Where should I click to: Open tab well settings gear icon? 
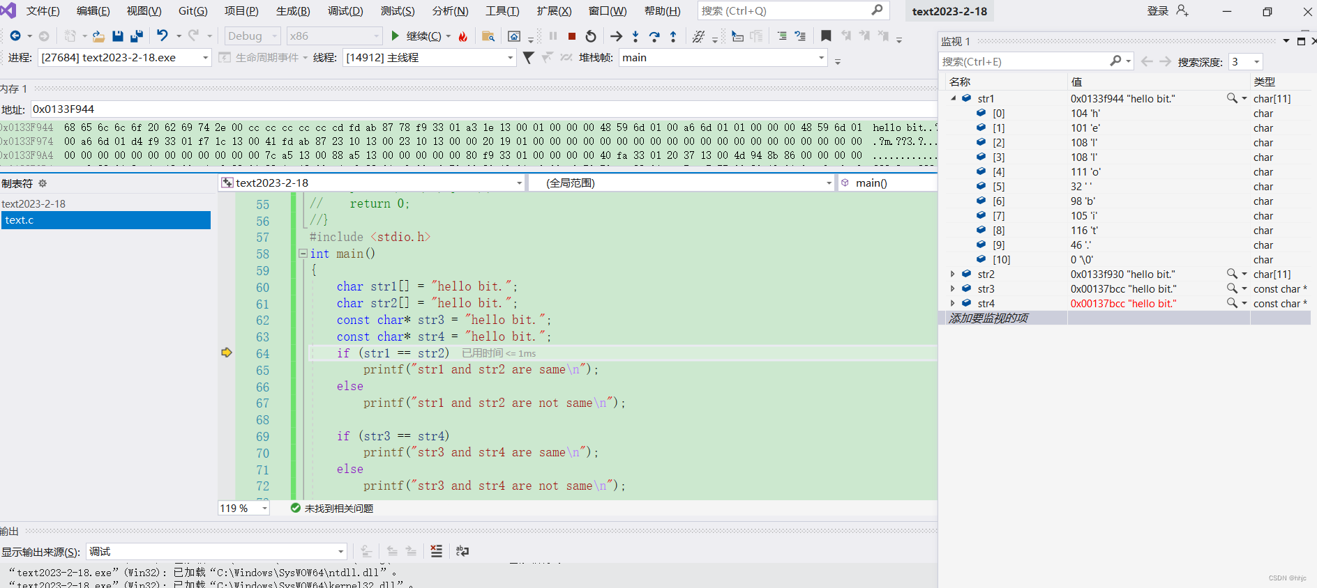[x=43, y=183]
